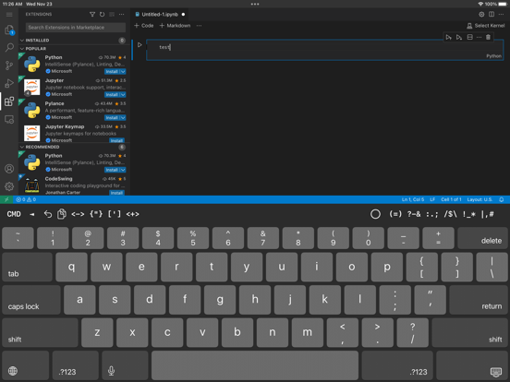The height and width of the screenshot is (382, 510).
Task: Switch to symbols with left .?123 key
Action: [76, 366]
